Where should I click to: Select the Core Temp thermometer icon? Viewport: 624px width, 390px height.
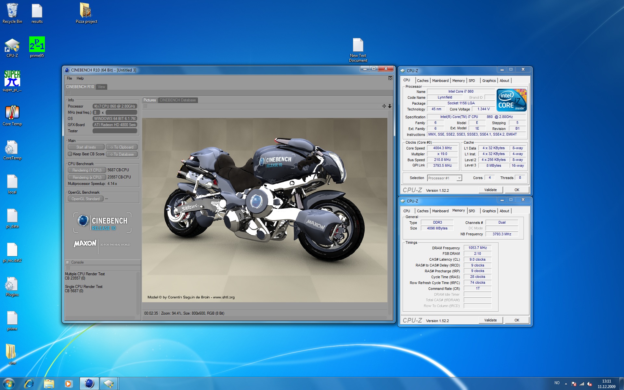[12, 115]
